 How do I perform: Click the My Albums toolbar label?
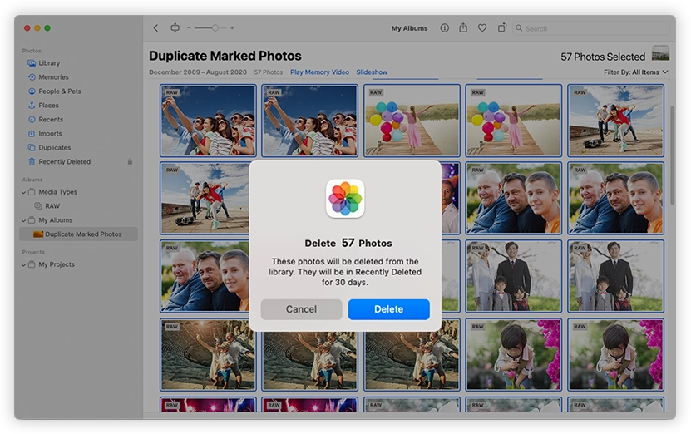click(x=409, y=28)
